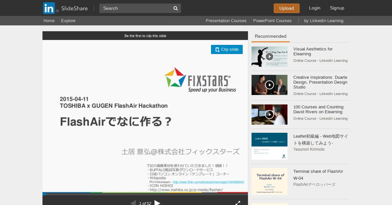Click 'Be the first to clip this slide' text
Image resolution: width=392 pixels, height=205 pixels.
point(145,36)
